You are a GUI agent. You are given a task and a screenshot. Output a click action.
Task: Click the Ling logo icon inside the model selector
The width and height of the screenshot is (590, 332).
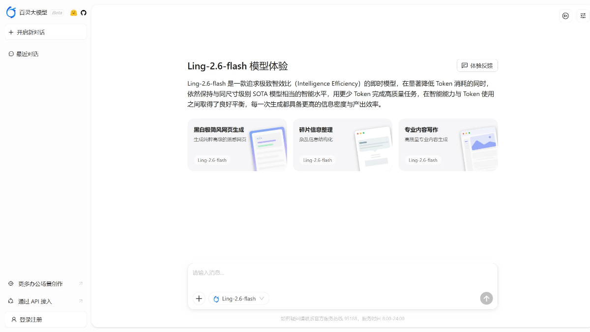(216, 299)
